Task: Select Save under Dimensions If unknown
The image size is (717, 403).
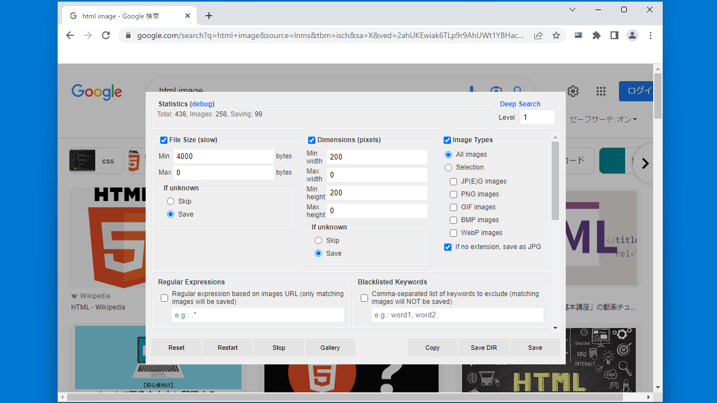Action: click(318, 254)
